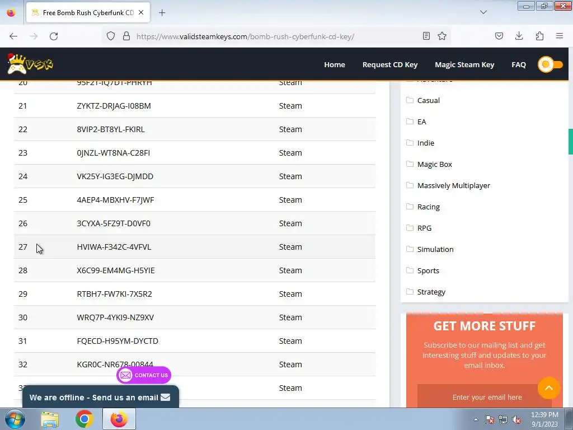Viewport: 573px width, 430px height.
Task: Open the Sports category
Action: (x=428, y=270)
